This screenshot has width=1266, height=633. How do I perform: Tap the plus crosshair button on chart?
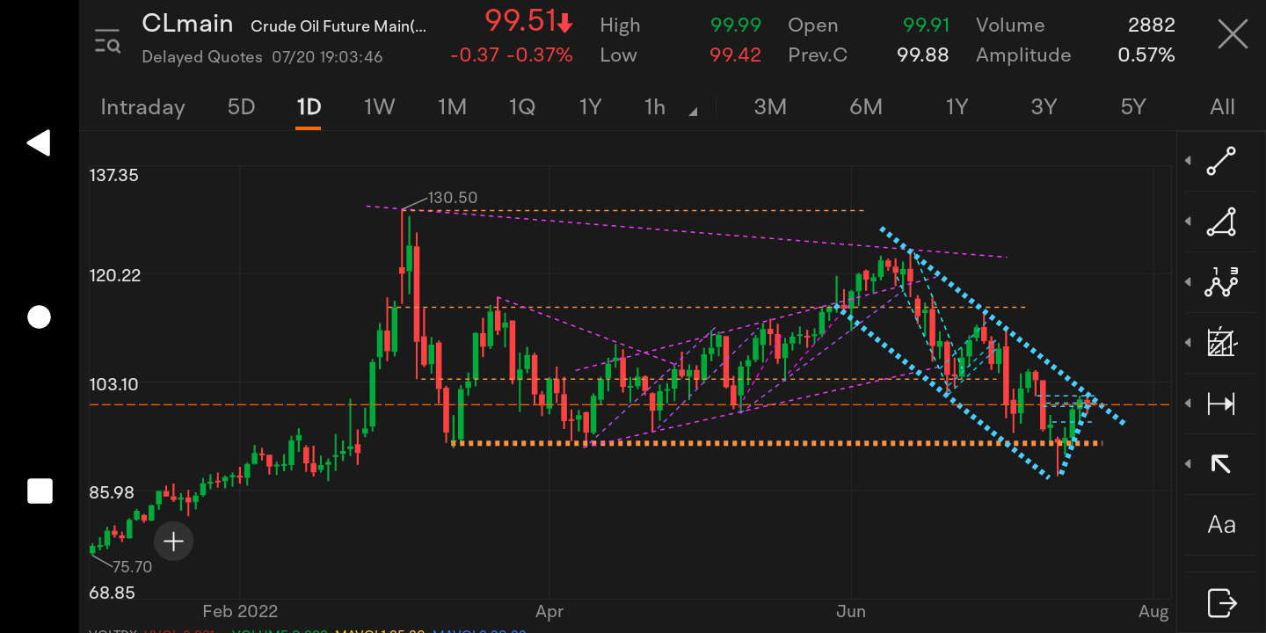tap(173, 542)
